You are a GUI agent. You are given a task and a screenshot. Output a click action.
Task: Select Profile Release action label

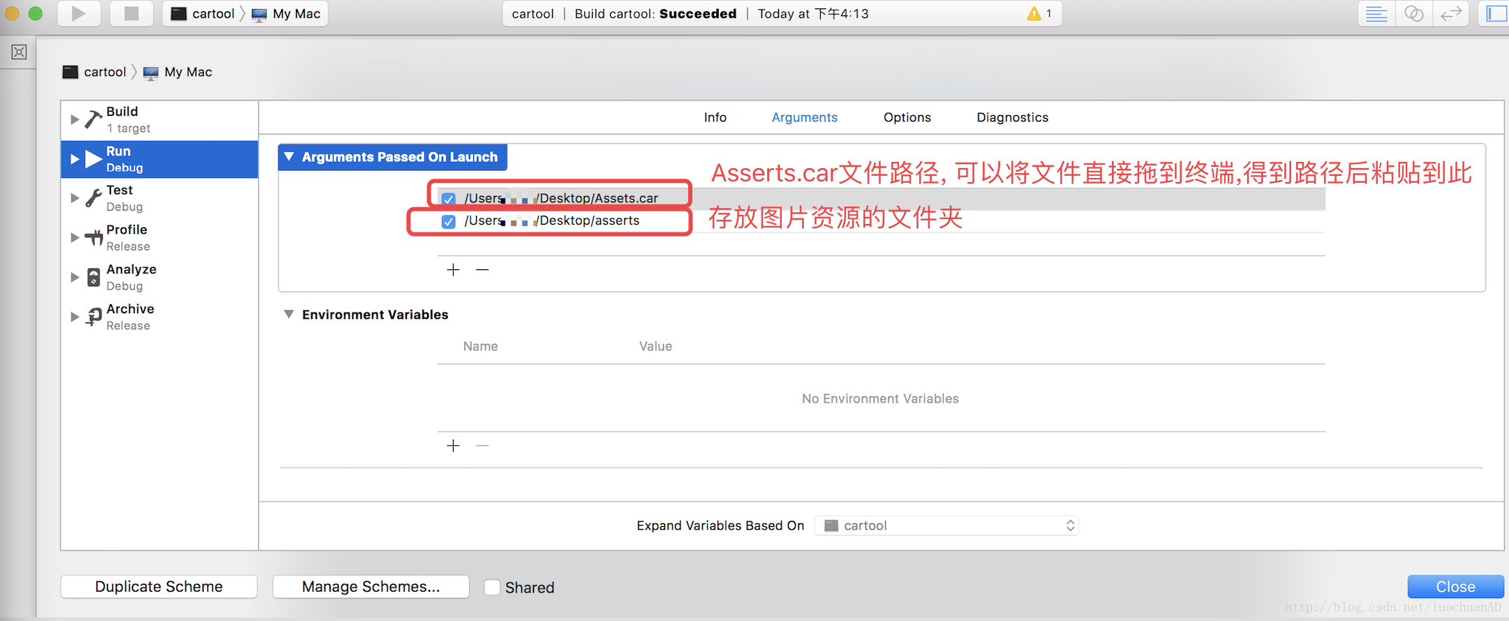(x=127, y=238)
